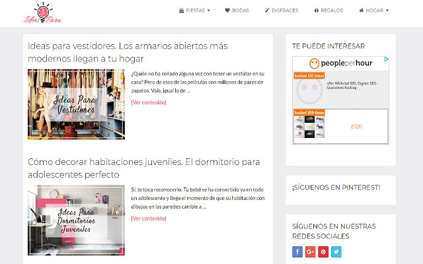This screenshot has height=264, width=423.
Task: Click the PeoplePerHour smiley logo
Action: (315, 63)
